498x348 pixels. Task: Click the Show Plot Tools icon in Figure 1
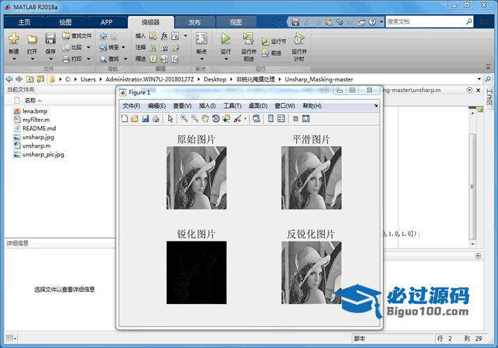[x=306, y=118]
